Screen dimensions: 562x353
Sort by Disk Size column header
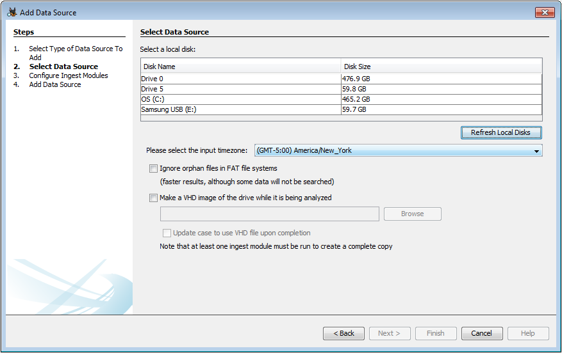pyautogui.click(x=441, y=67)
